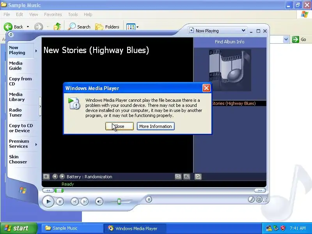
Task: Toggle Folders pane in Explorer
Action: [x=108, y=27]
